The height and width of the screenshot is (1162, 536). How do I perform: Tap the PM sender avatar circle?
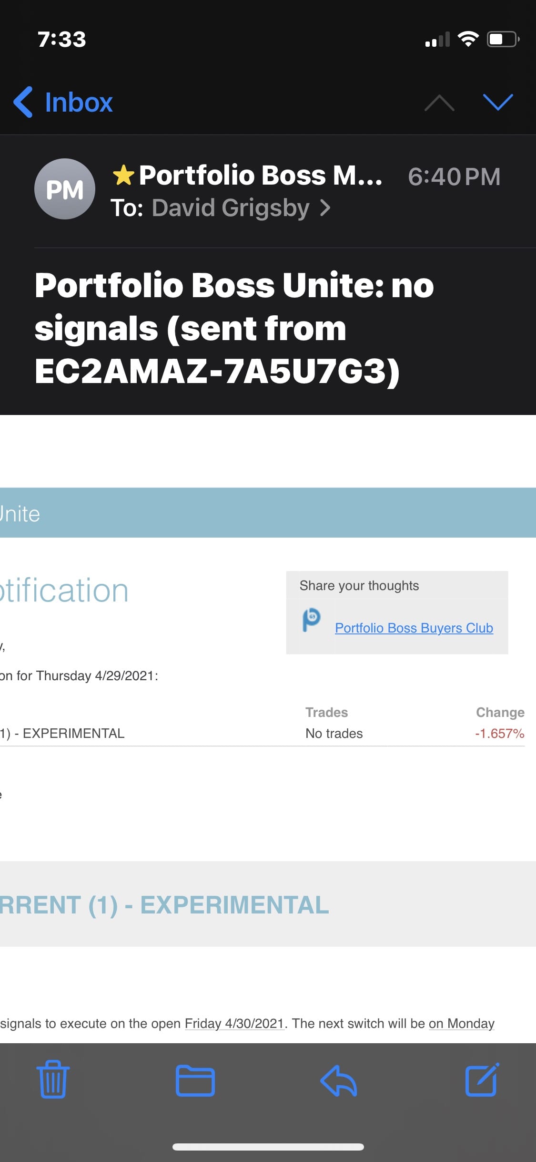click(x=65, y=189)
